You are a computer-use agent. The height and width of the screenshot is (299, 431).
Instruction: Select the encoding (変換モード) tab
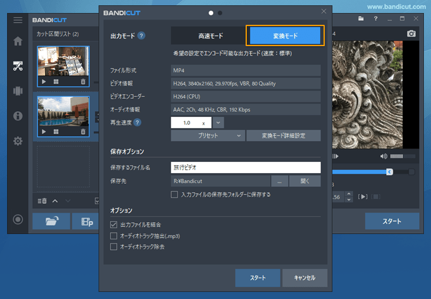(x=285, y=36)
